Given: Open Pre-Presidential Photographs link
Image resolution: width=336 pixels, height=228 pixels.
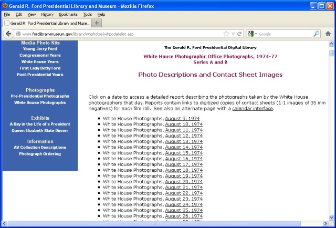Looking at the screenshot, I should click(40, 96).
